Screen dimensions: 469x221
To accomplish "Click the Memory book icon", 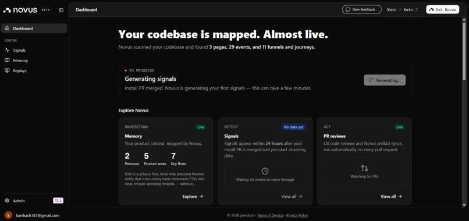I will coord(7,60).
